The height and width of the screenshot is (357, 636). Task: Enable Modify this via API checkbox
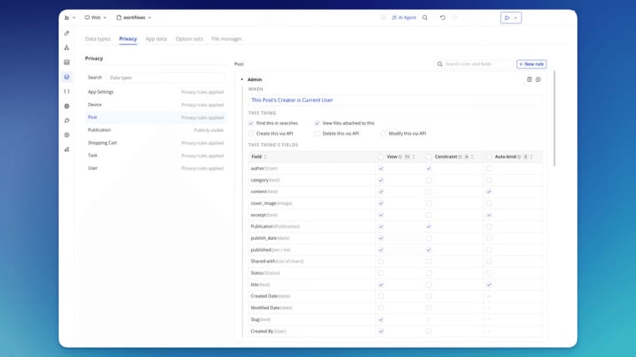pos(383,134)
